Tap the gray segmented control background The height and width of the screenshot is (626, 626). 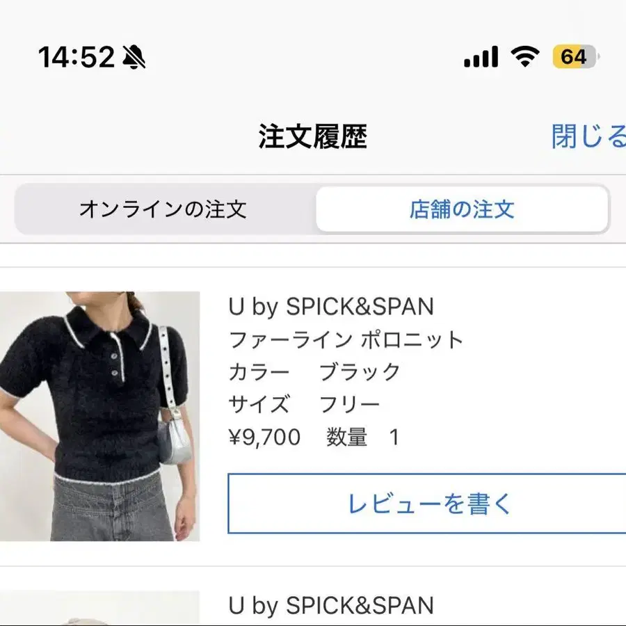[x=312, y=209]
